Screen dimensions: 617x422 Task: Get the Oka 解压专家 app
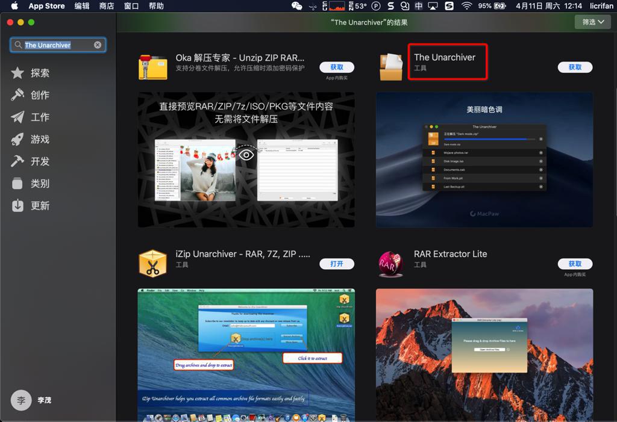[x=337, y=67]
